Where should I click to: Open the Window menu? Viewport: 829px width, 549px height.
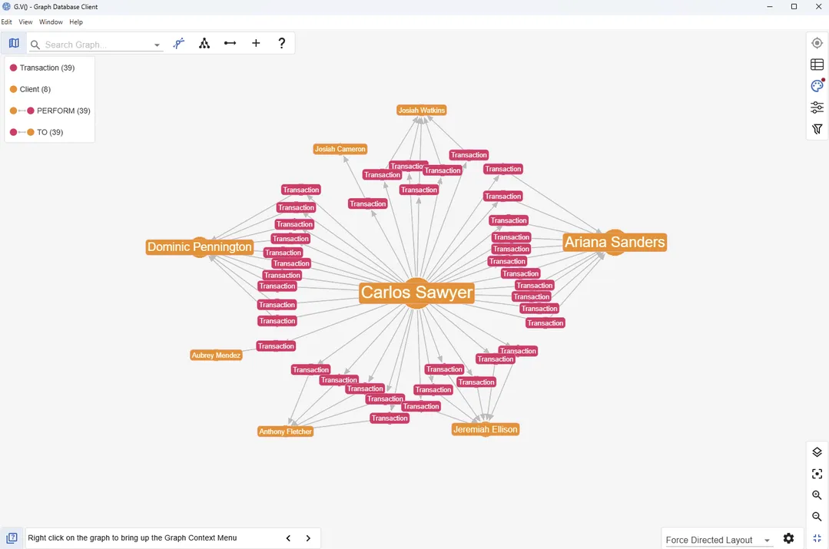coord(51,22)
